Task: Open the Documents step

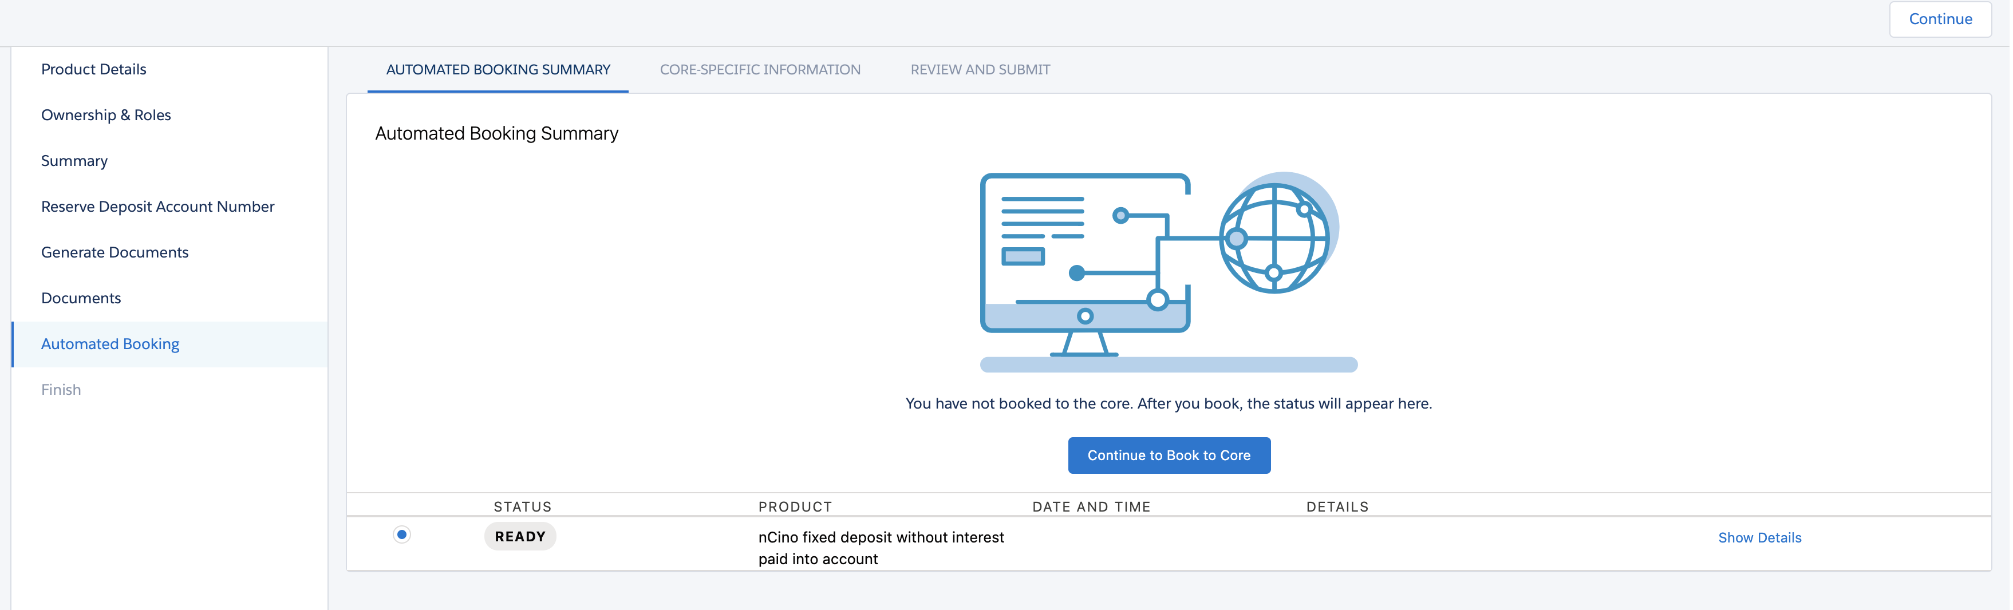Action: tap(81, 298)
